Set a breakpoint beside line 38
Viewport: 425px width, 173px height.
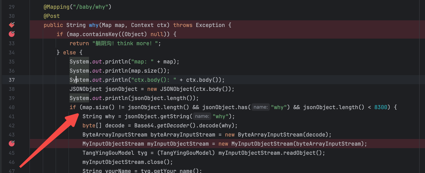point(12,89)
